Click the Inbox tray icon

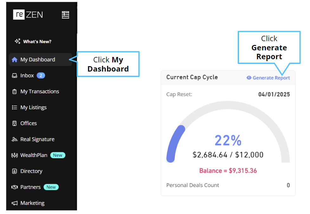(x=15, y=76)
